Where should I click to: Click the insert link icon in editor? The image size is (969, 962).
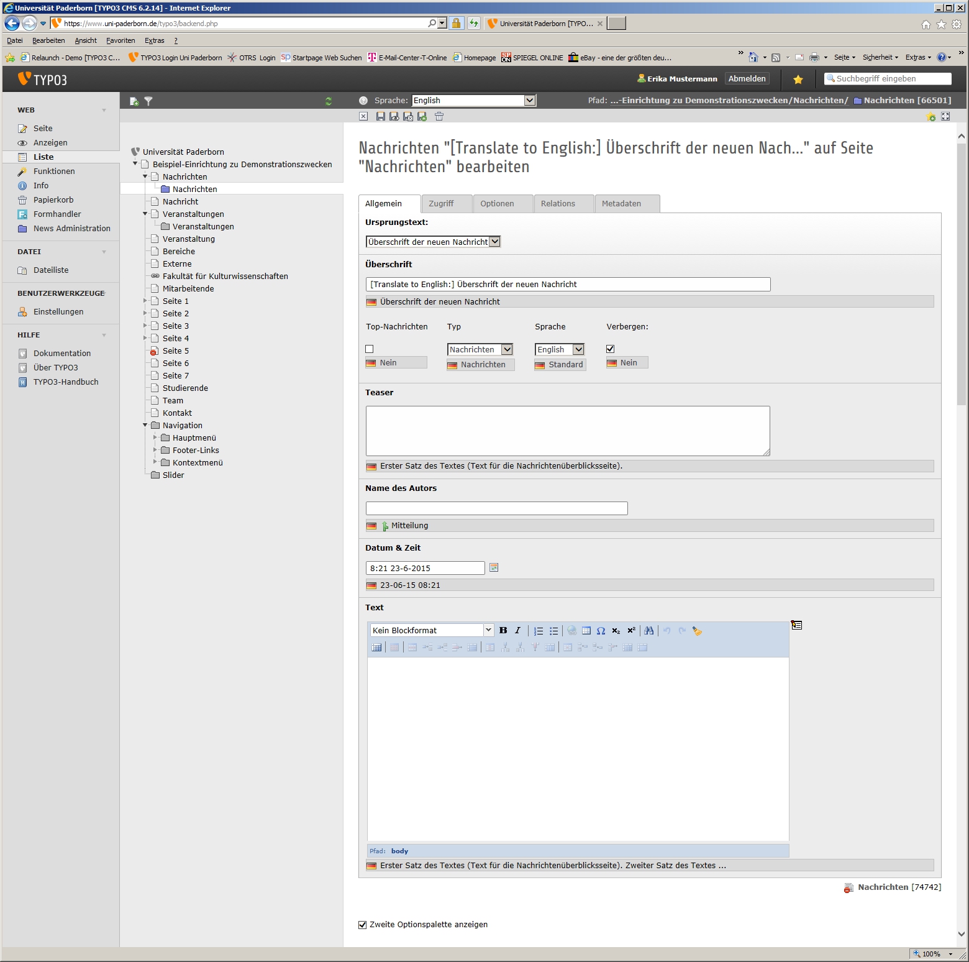pos(571,631)
